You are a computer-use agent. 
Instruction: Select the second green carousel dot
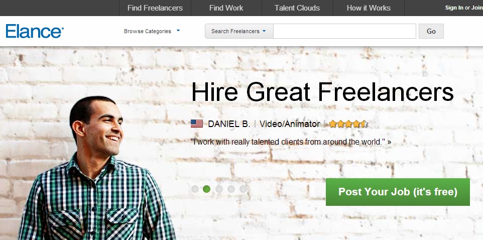click(207, 189)
